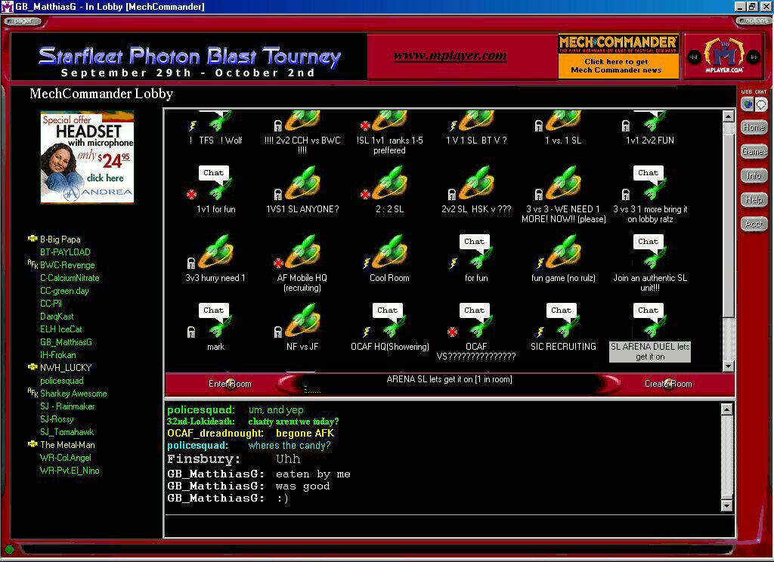The width and height of the screenshot is (774, 562).
Task: Click chat log scrollbar down arrow
Action: [x=726, y=506]
